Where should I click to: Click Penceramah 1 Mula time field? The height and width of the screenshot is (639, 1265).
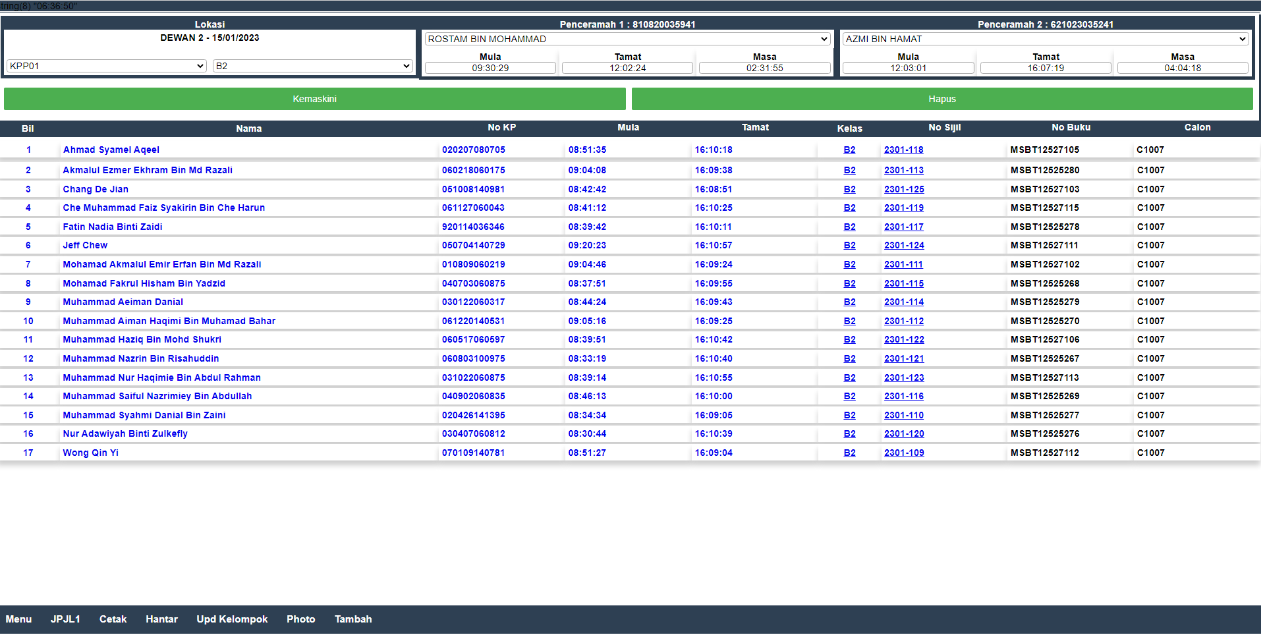[x=490, y=68]
